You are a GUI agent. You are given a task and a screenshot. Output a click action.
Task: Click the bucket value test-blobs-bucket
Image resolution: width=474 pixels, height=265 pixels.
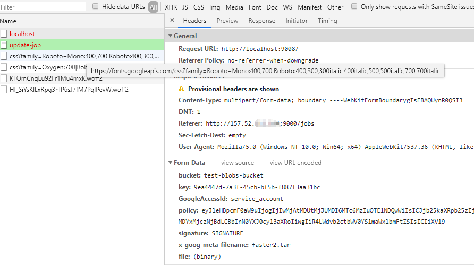tap(233, 175)
